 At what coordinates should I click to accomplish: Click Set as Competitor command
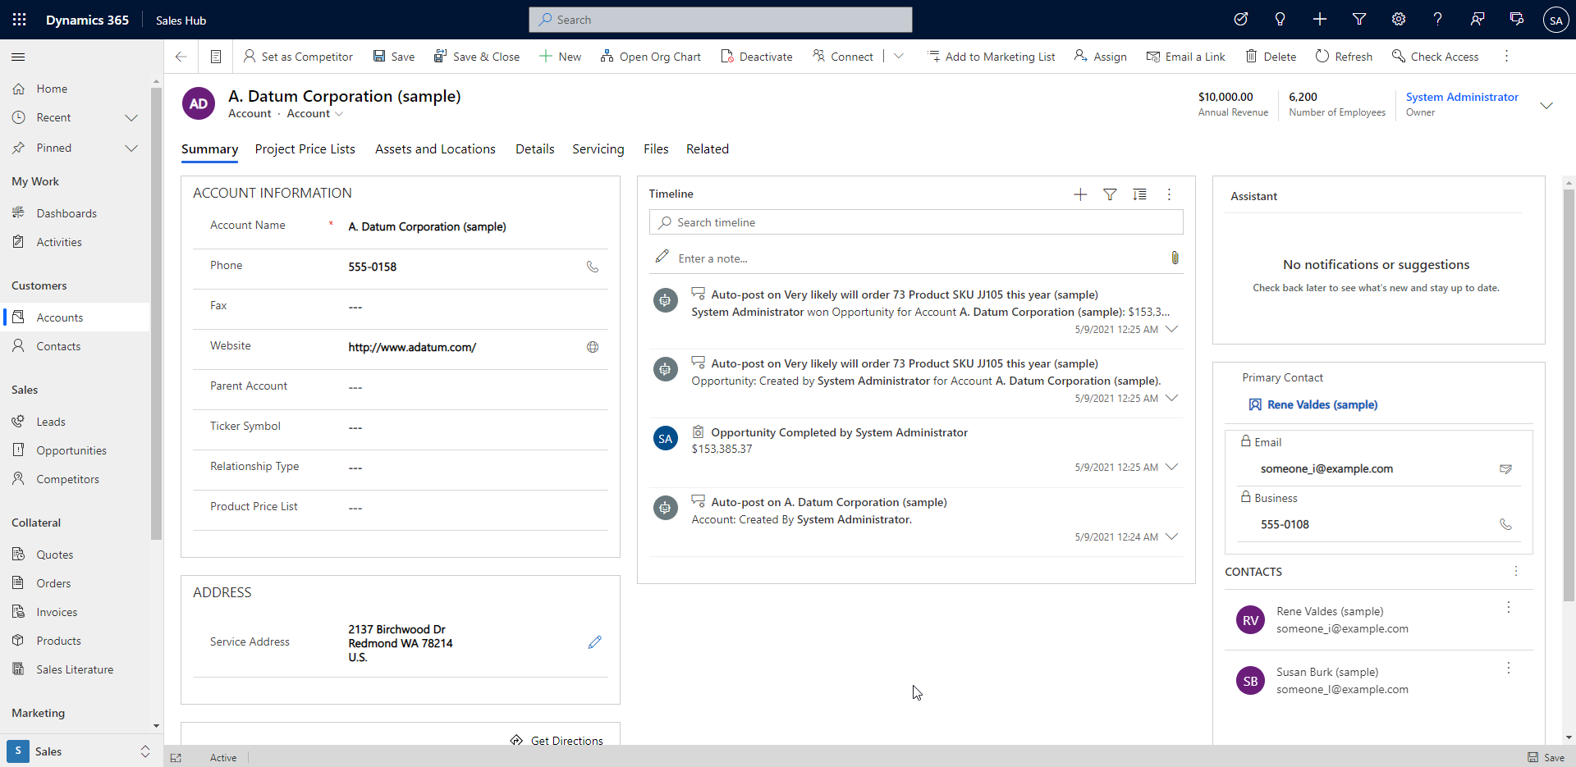point(298,57)
